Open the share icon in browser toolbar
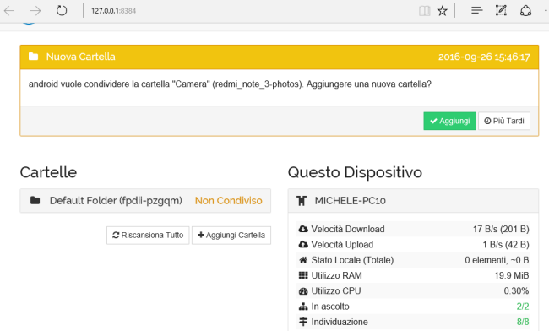The height and width of the screenshot is (331, 549). [x=525, y=11]
